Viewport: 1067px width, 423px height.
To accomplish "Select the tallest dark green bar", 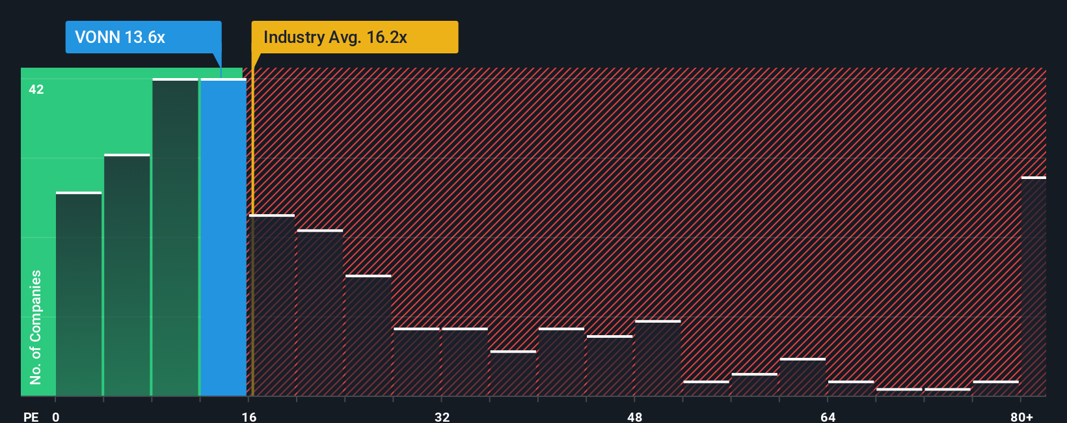I will point(175,237).
